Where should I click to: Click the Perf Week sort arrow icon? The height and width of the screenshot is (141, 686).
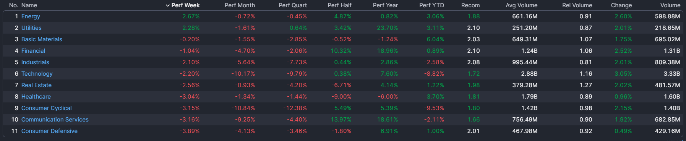coord(167,5)
